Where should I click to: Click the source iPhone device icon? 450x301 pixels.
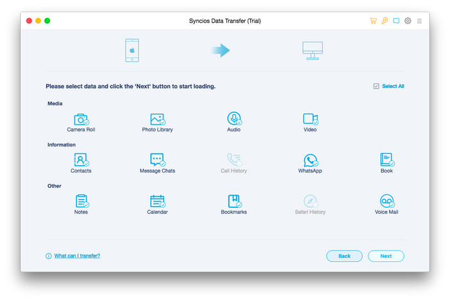(132, 51)
